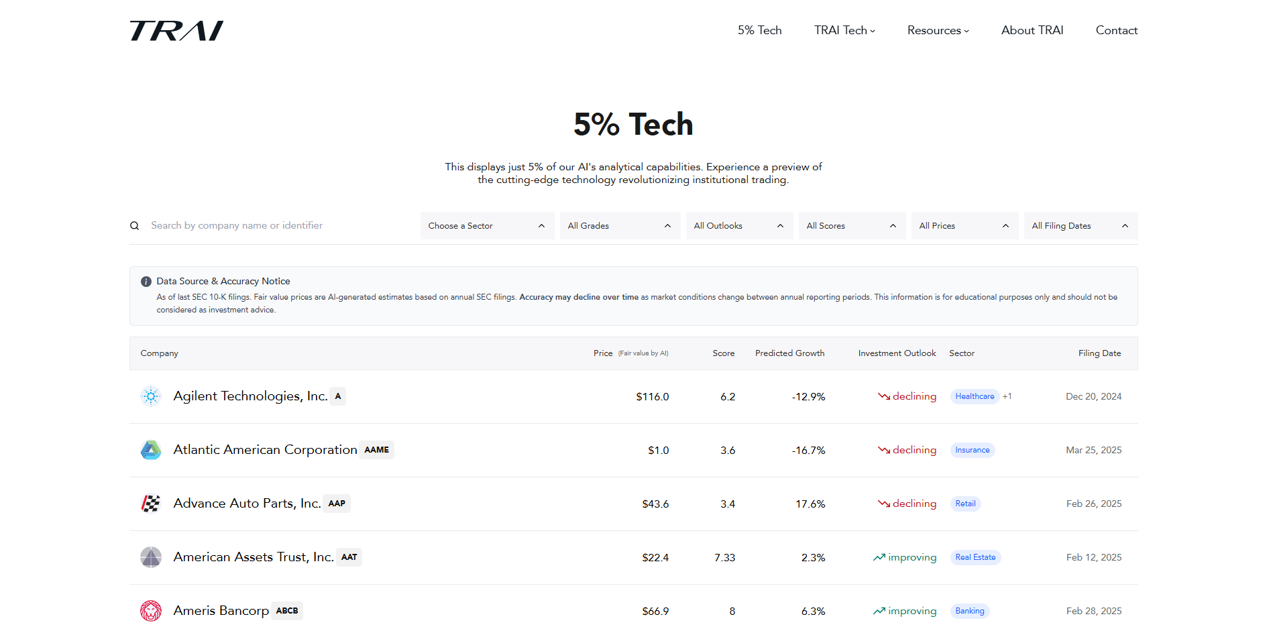The width and height of the screenshot is (1267, 637).
Task: Open the Ameris Bancorp company link
Action: [221, 611]
